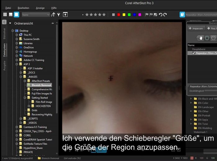Apply the red color label

(119, 15)
